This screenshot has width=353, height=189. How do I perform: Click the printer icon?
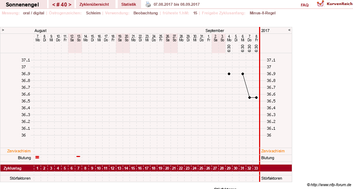click(x=148, y=4)
